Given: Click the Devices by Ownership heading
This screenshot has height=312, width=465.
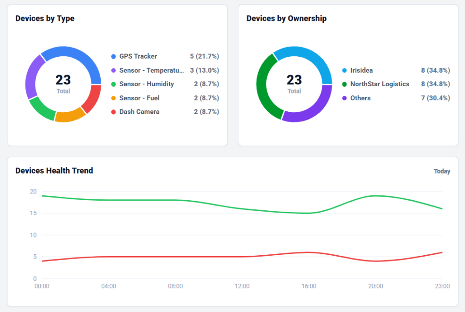Looking at the screenshot, I should [287, 18].
